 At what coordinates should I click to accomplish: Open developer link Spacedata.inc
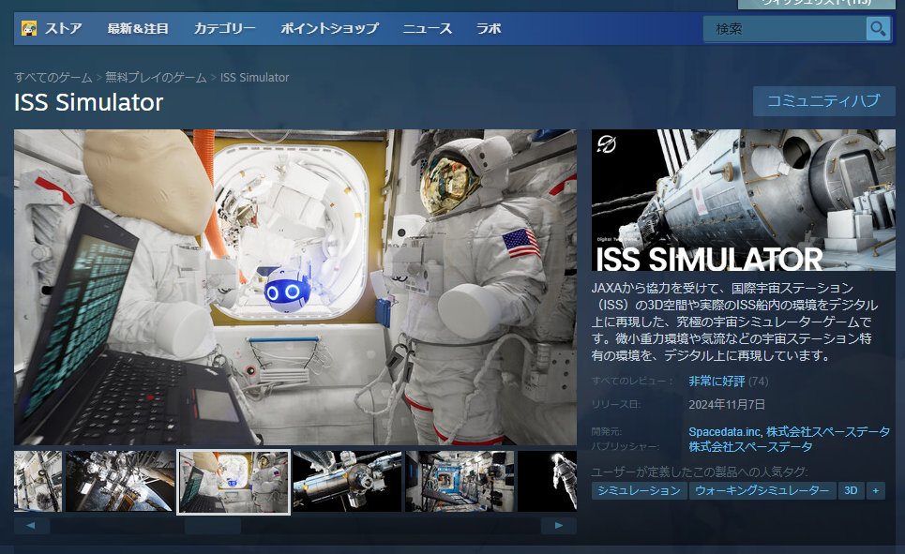[724, 431]
